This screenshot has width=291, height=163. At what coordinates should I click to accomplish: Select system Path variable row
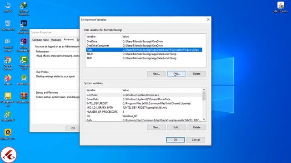coord(144,120)
